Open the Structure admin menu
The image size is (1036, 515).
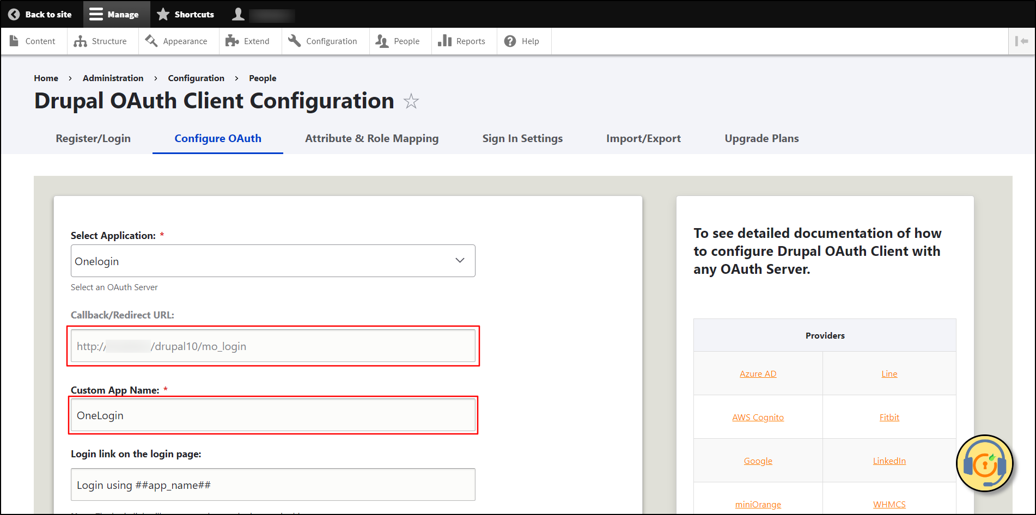[101, 41]
